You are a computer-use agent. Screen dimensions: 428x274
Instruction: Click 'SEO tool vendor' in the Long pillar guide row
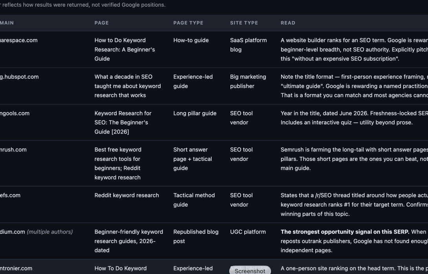click(241, 118)
